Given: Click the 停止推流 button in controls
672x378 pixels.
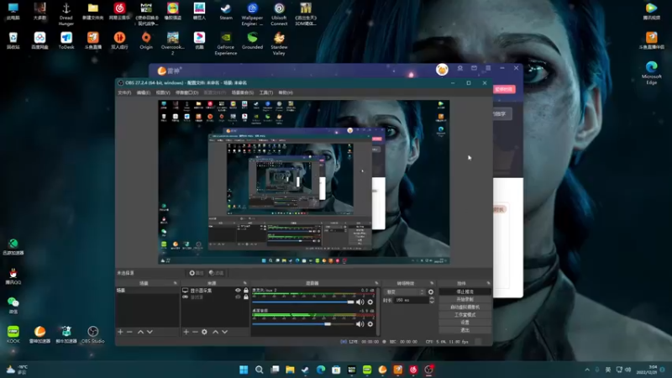Looking at the screenshot, I should coord(465,291).
